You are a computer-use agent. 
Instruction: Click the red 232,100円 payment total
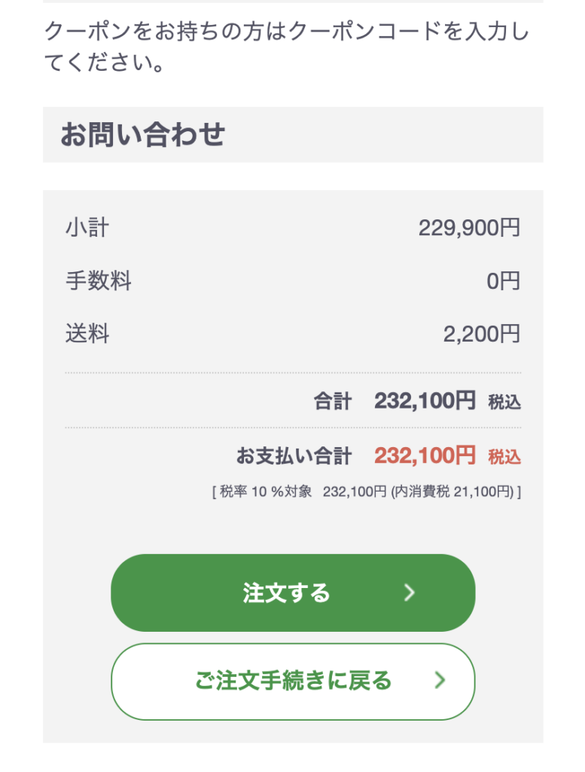click(x=425, y=455)
